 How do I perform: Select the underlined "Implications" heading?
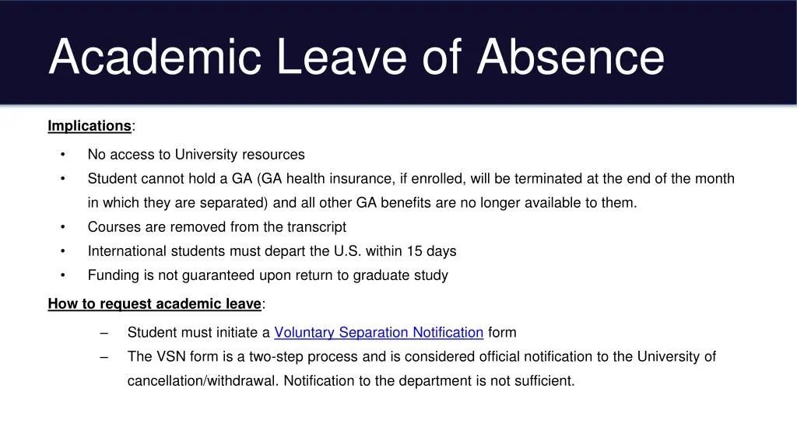point(90,126)
